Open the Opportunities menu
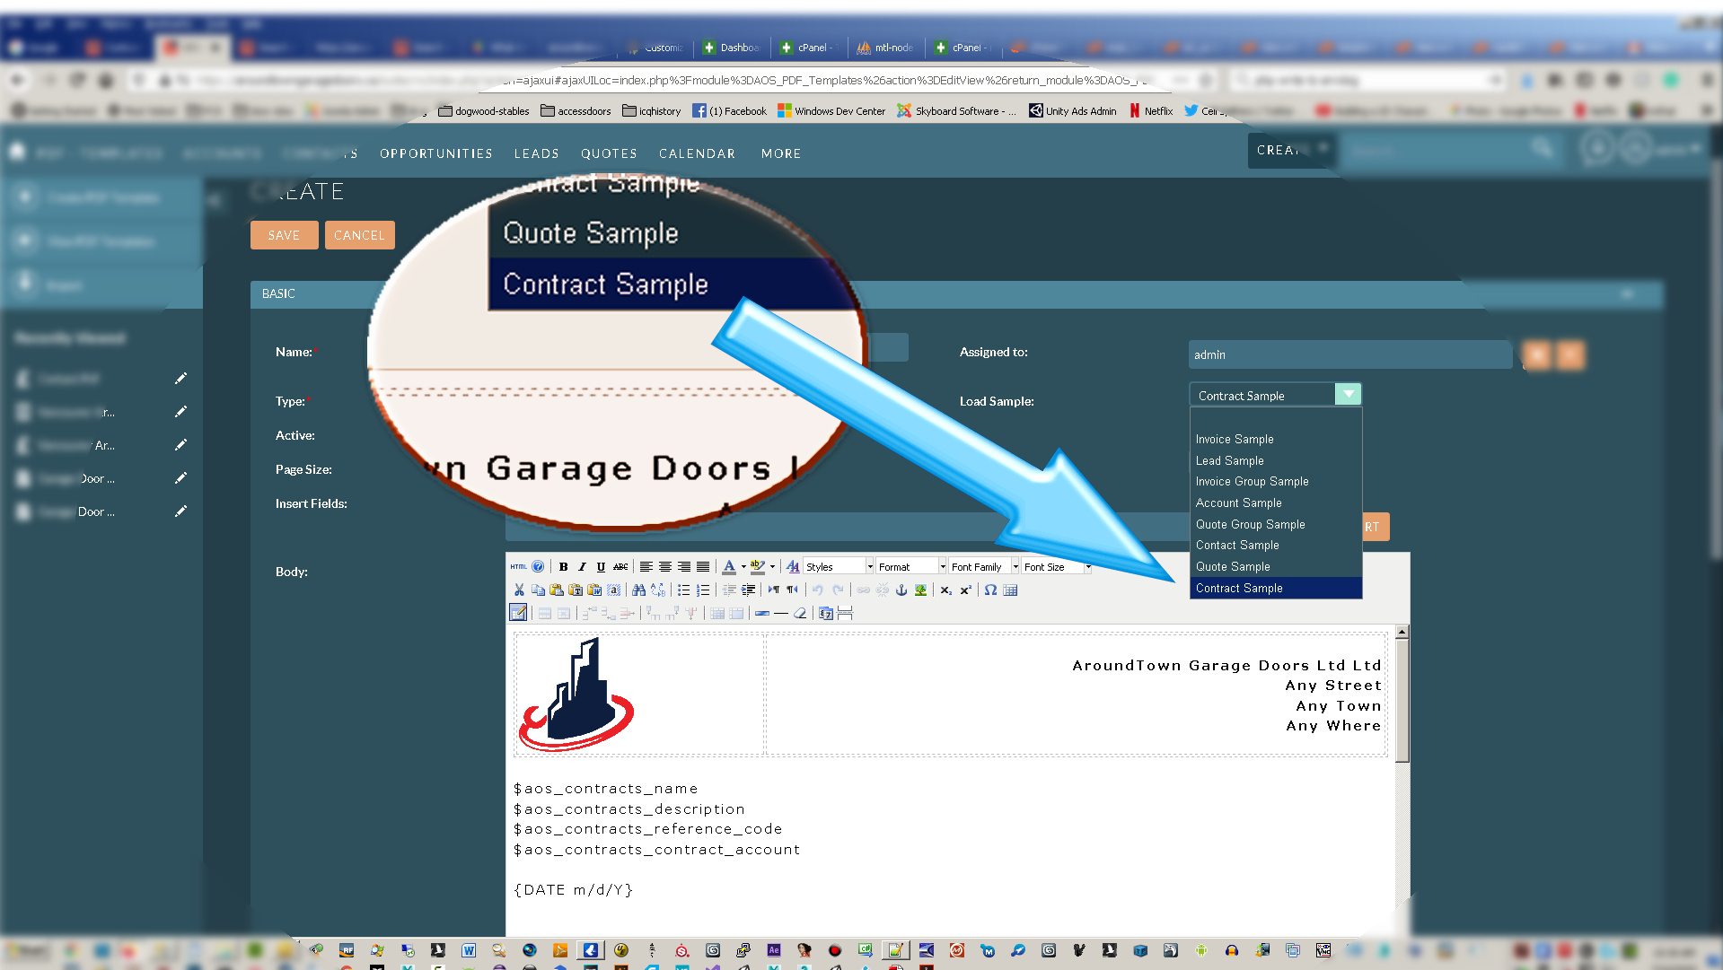Screen dimensions: 1723x970 (436, 153)
